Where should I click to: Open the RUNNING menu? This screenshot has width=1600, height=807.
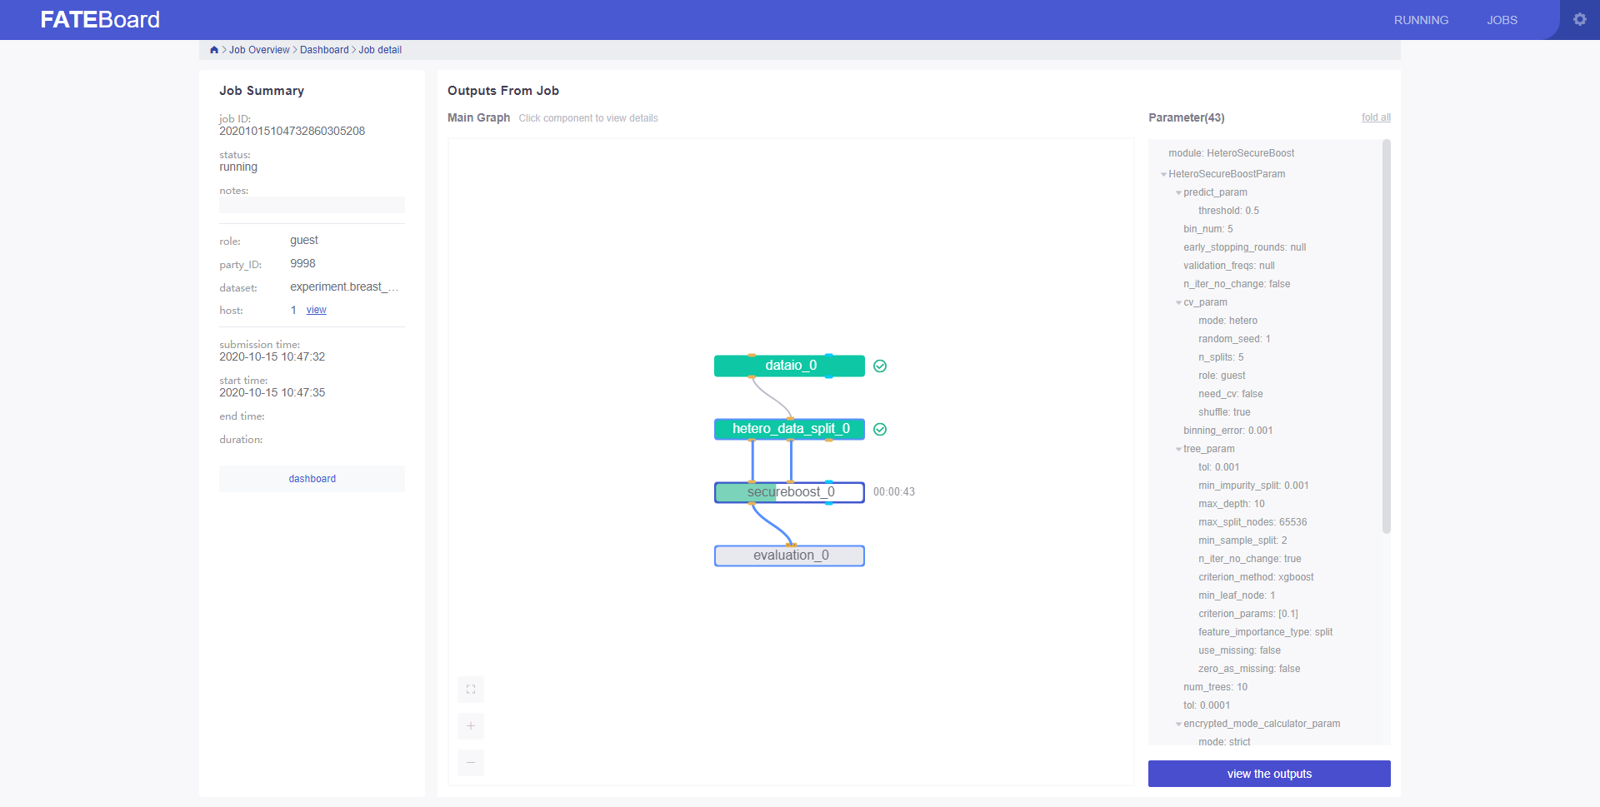[x=1421, y=20]
